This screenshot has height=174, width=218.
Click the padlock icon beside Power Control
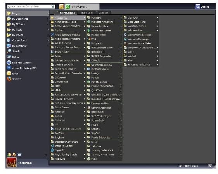61,7
